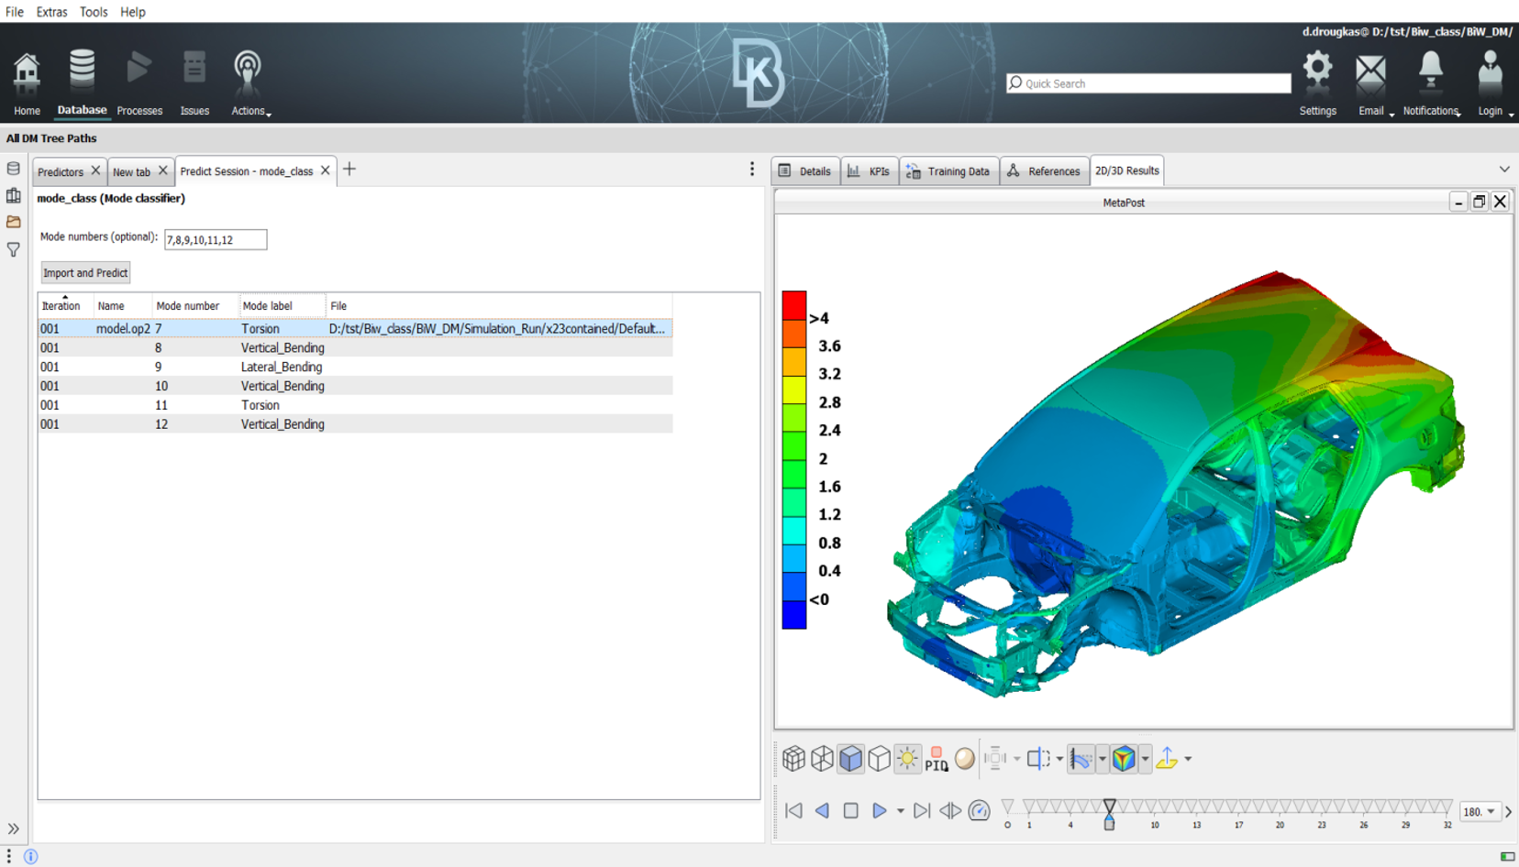The height and width of the screenshot is (867, 1519).
Task: Select the mesh wireframe display style icon
Action: click(793, 759)
